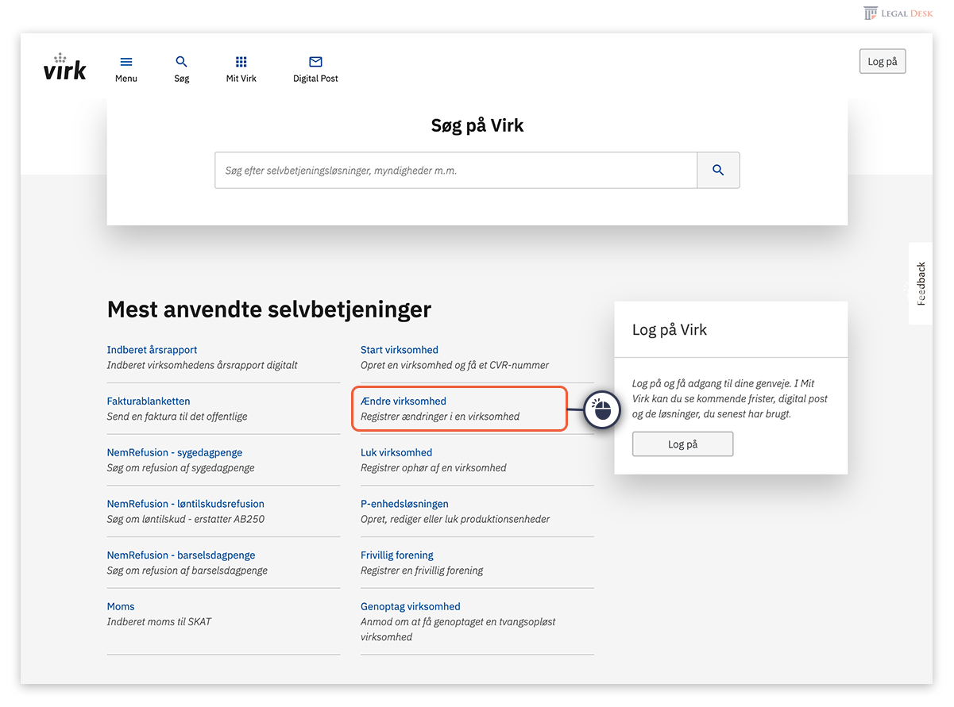Open Genoptag virksomhed link
954x707 pixels.
pos(411,607)
